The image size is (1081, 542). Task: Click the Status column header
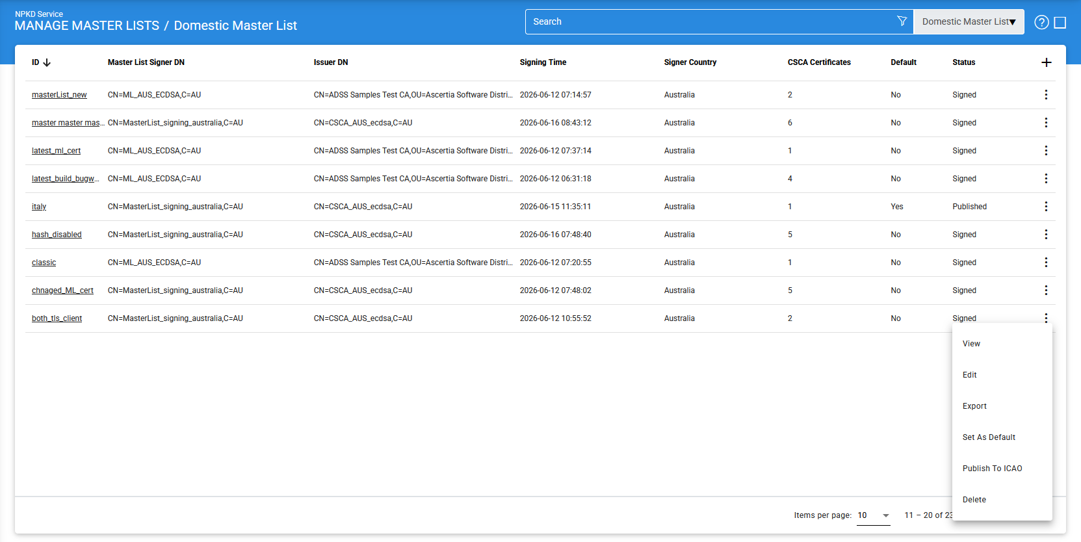tap(964, 62)
